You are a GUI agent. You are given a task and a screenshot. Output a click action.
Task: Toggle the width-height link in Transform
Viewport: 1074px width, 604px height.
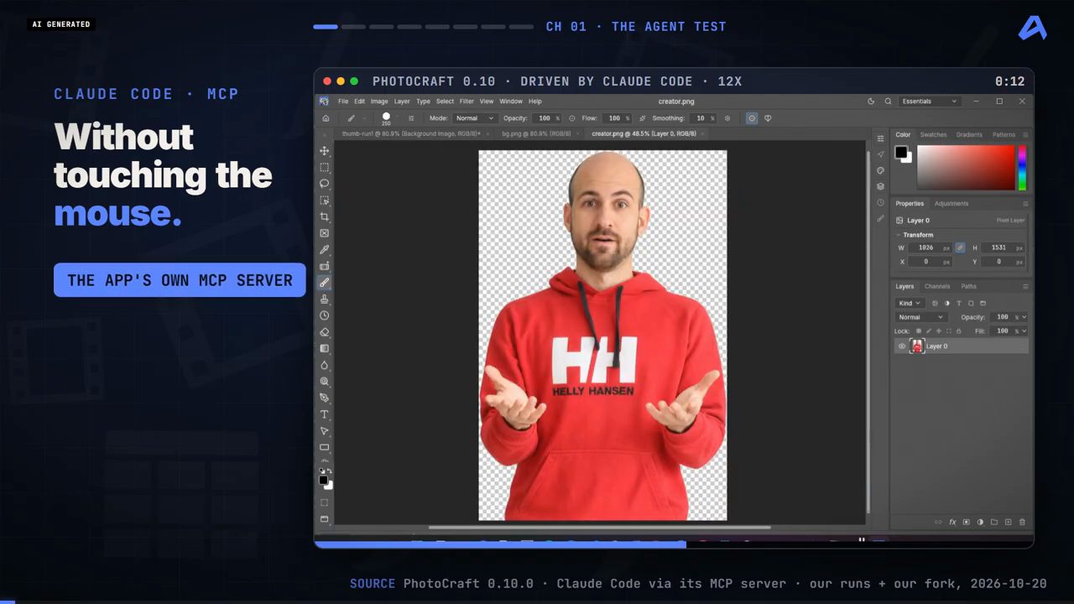[x=960, y=247]
